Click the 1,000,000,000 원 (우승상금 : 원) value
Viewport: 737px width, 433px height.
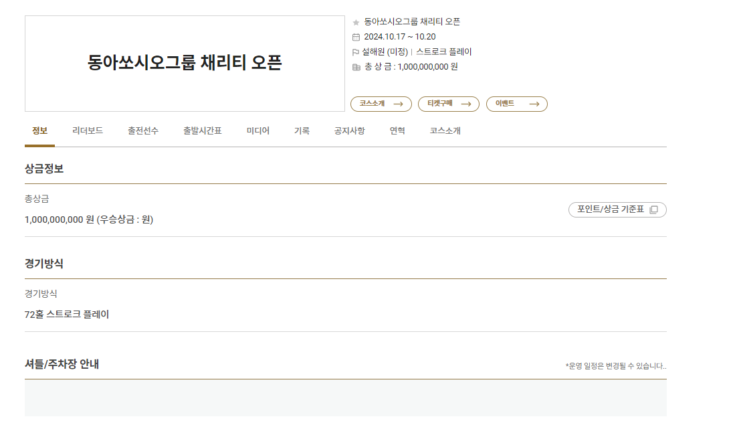pos(89,220)
